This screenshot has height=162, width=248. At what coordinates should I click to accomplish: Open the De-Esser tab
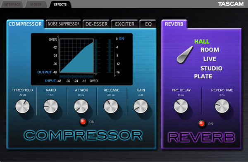96,24
